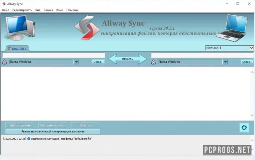Viewport: 255px width, 160px height.
Task: Click the laptop image at top right
Action: point(232,28)
